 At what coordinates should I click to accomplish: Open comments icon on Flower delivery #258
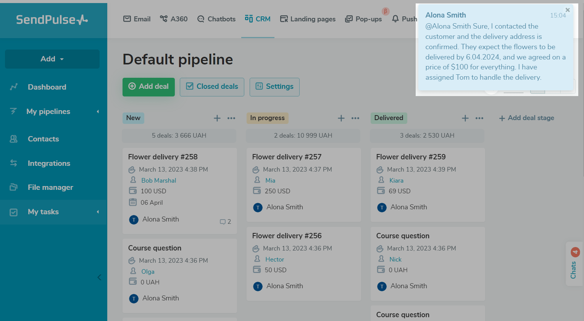(x=225, y=221)
